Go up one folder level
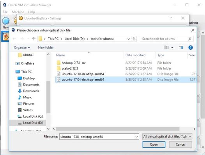 tap(34, 39)
